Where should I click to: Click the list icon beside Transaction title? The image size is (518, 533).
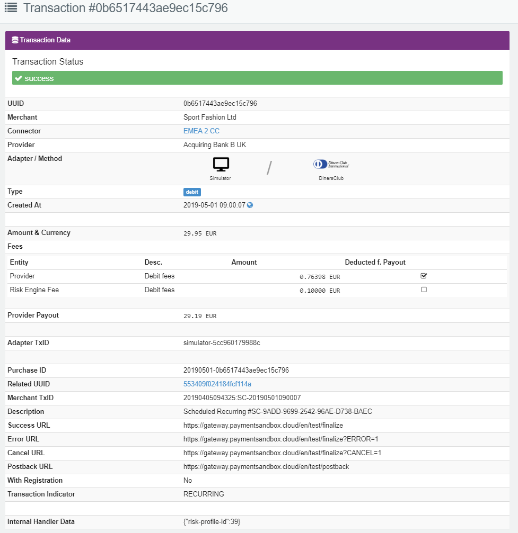click(11, 8)
